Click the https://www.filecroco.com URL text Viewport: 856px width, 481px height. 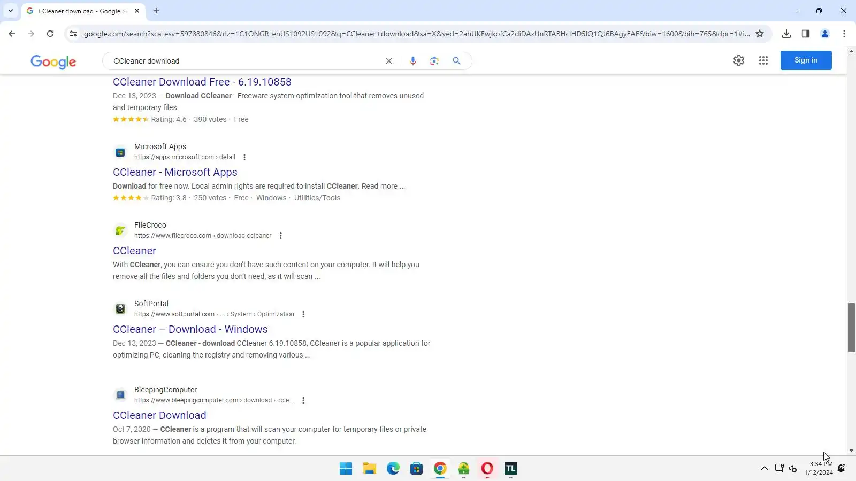pyautogui.click(x=173, y=236)
